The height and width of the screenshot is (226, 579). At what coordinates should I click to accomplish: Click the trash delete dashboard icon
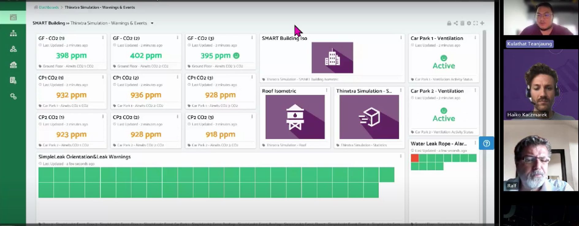pos(462,23)
